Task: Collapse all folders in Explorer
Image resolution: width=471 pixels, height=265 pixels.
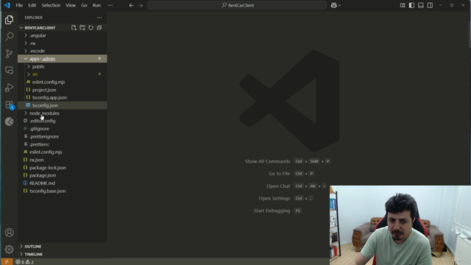Action: coord(99,28)
